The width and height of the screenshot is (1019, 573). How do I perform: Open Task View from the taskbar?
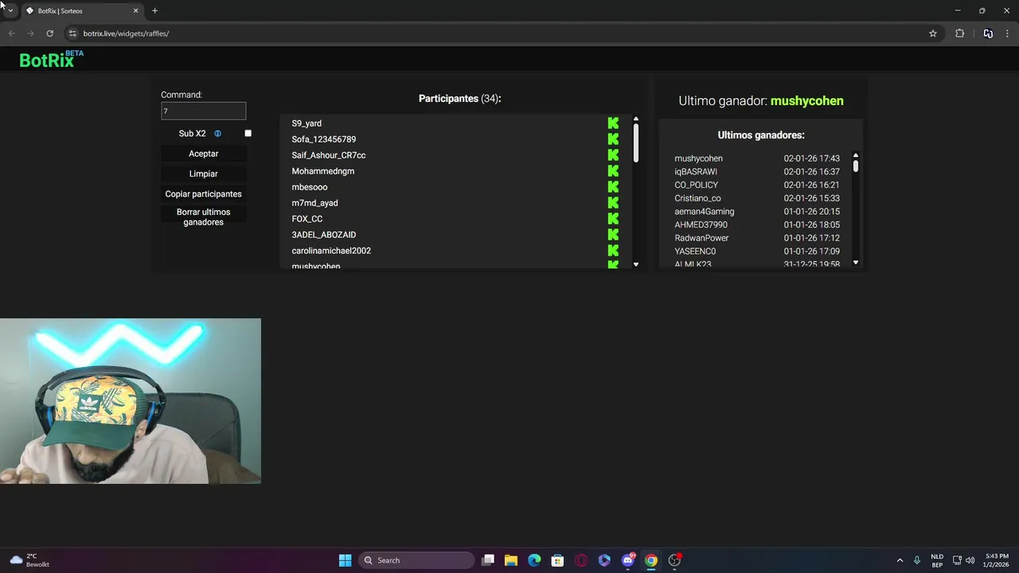coord(488,560)
